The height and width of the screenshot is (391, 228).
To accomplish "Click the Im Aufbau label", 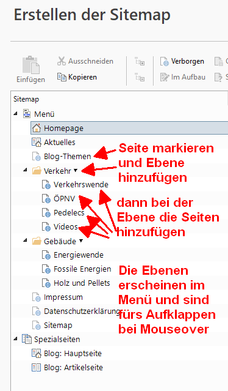I will point(188,77).
